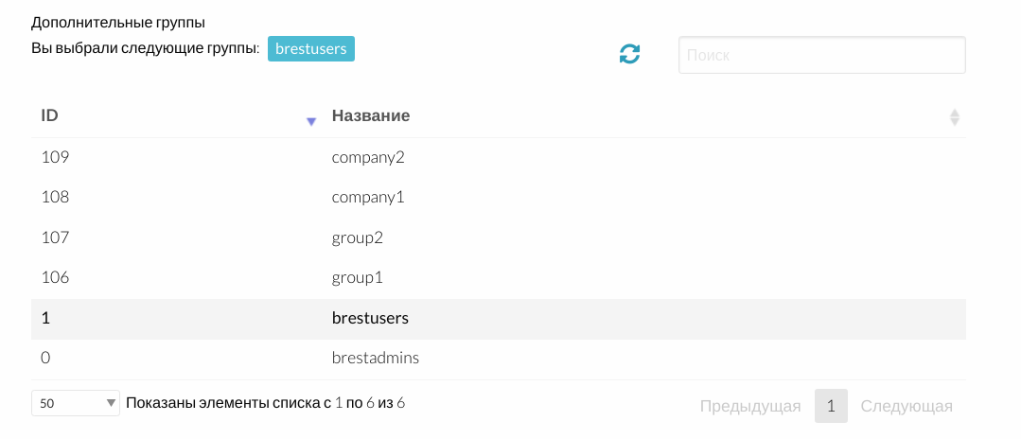Open the page size dropdown showing 50
Screen dimensions: 1021x439
coord(76,403)
